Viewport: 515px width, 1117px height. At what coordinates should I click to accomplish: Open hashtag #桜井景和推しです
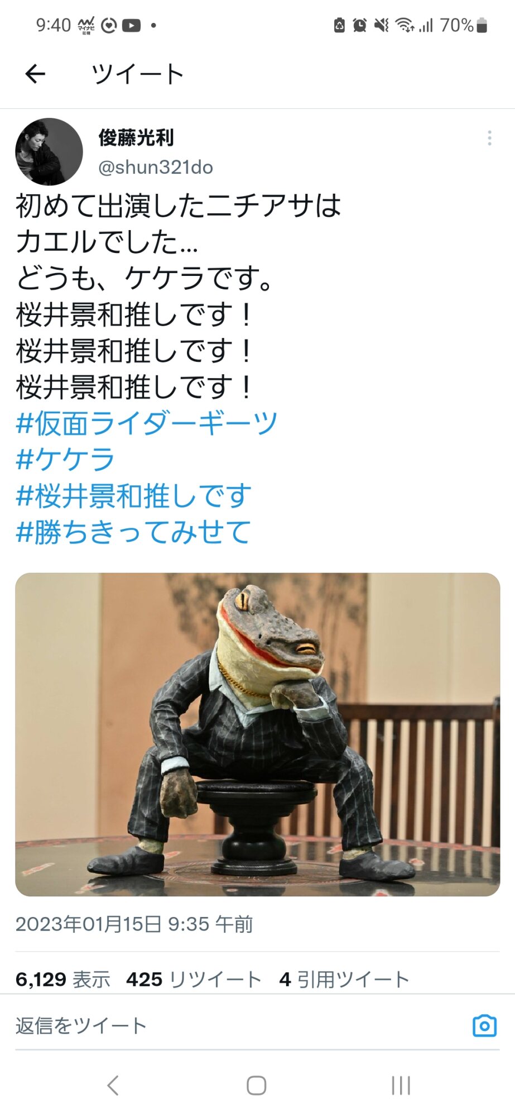pyautogui.click(x=134, y=495)
